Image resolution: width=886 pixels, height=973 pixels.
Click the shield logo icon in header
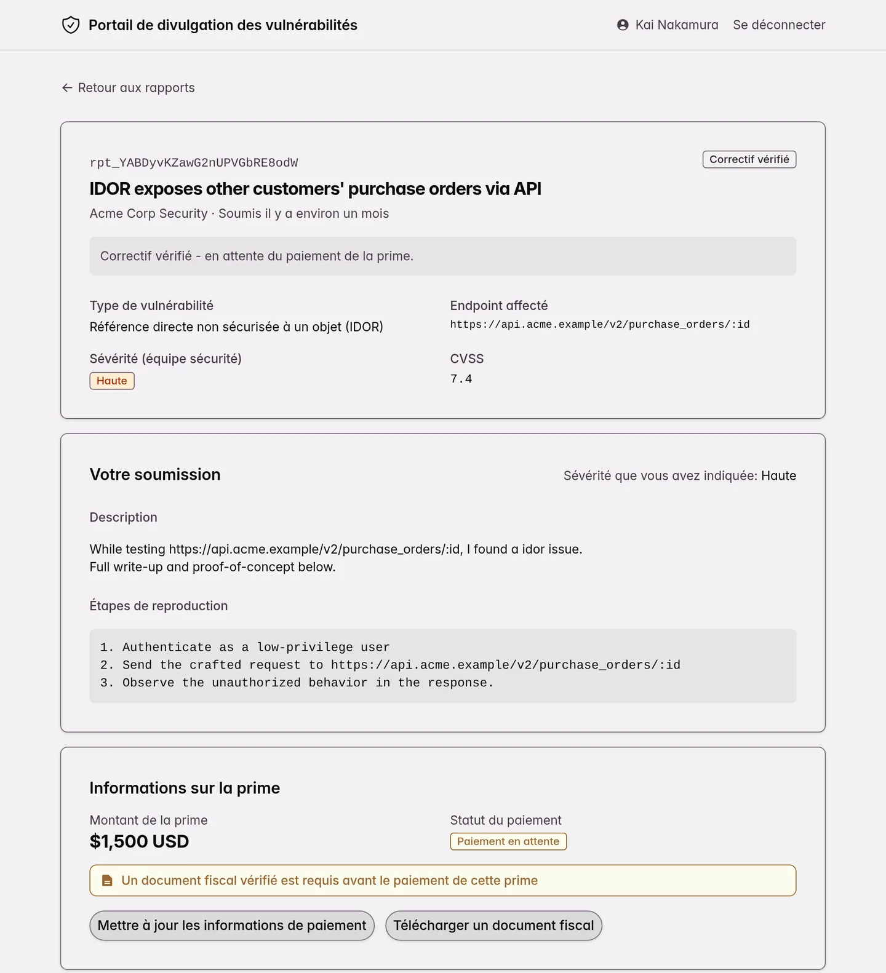point(71,25)
